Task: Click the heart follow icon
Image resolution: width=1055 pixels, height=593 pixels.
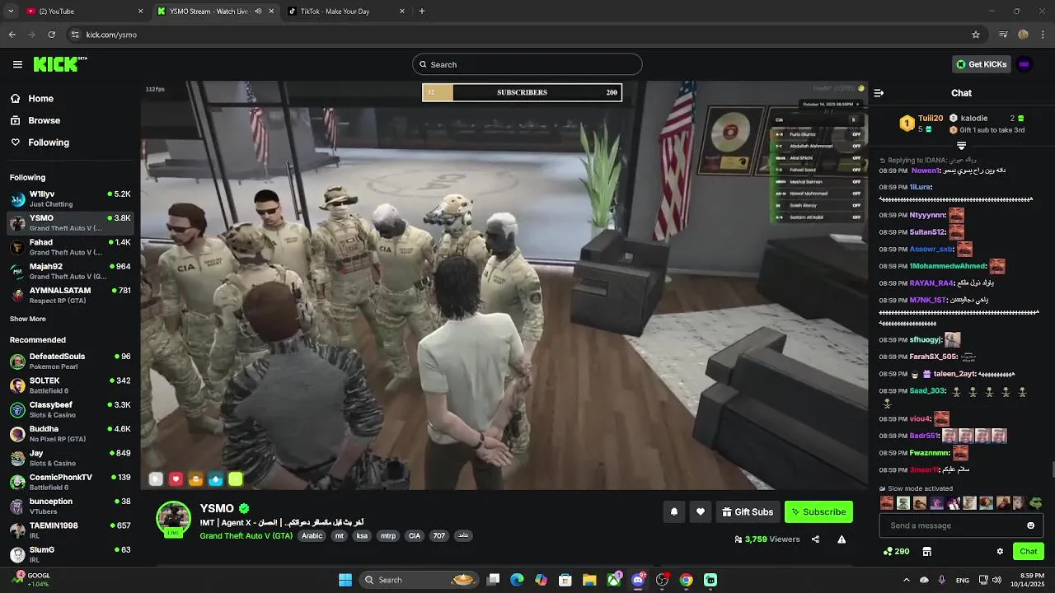Action: [x=700, y=511]
